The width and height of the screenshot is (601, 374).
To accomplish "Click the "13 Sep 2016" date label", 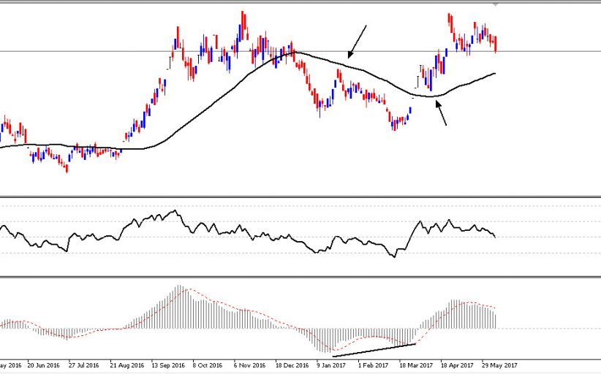I will click(168, 365).
